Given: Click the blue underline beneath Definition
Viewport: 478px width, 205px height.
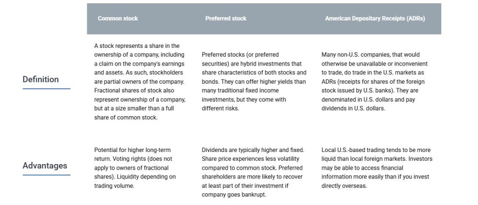Looking at the screenshot, I should (x=46, y=88).
